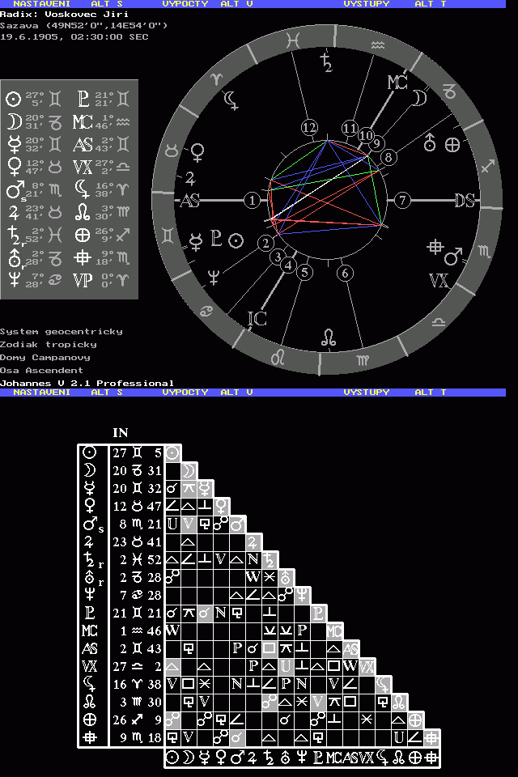Image resolution: width=518 pixels, height=777 pixels.
Task: Select the Moon symbol near MC in the wheel
Action: (x=419, y=98)
